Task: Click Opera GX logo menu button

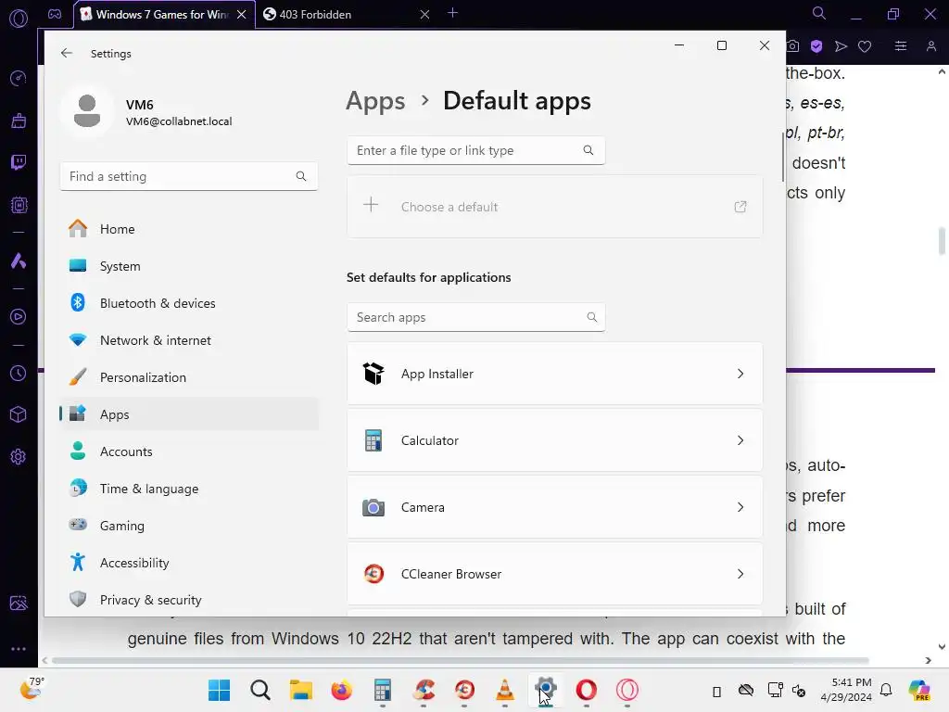Action: 19,19
